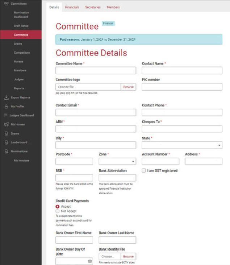
Task: Click the Committee Name input field
Action: pyautogui.click(x=96, y=70)
